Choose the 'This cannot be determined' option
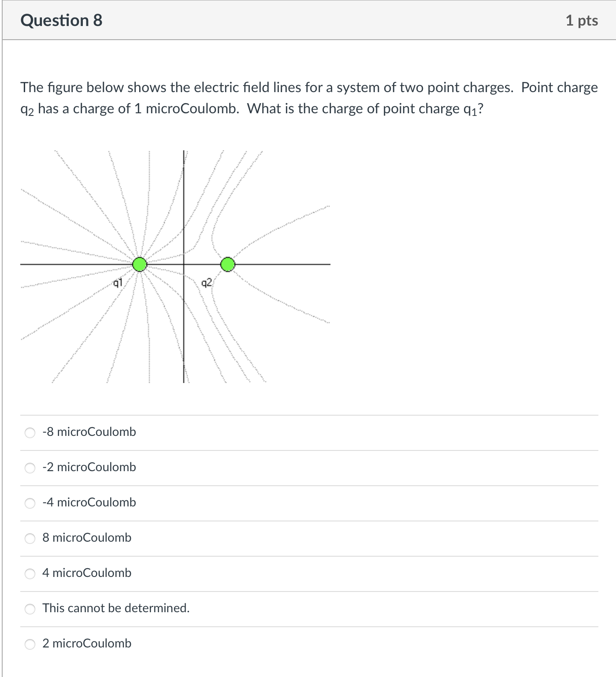Image resolution: width=616 pixels, height=677 pixels. point(30,609)
